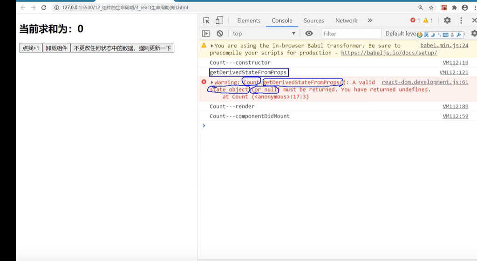Click the force update button 强制更新一下

(x=123, y=48)
